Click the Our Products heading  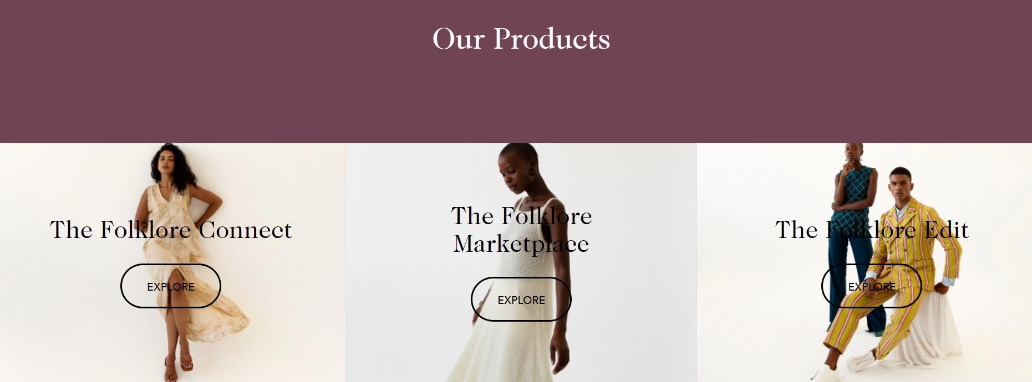pos(521,39)
